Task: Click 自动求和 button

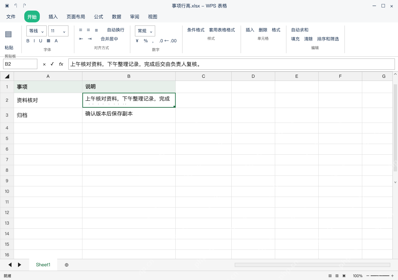Action: point(300,30)
